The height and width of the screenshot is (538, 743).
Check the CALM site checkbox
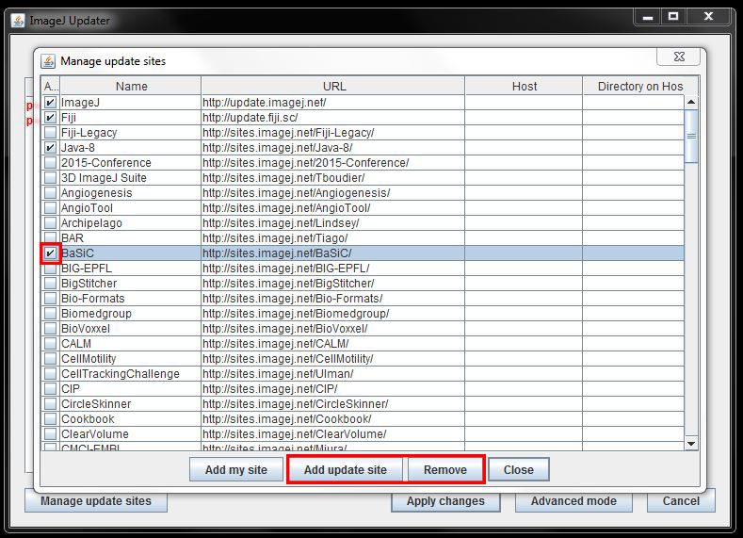tap(50, 344)
